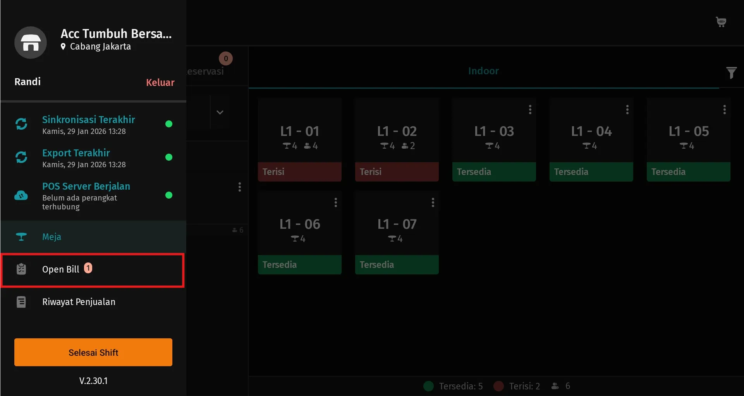
Task: Expand the chevron dropdown beside the sidebar
Action: tap(220, 112)
